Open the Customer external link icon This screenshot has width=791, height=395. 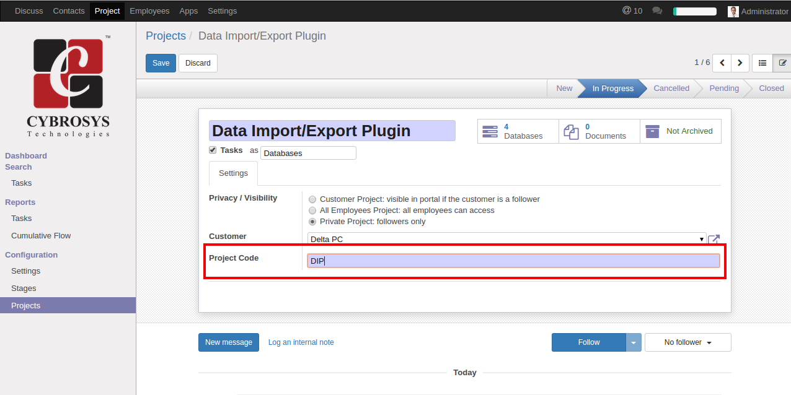coord(714,240)
